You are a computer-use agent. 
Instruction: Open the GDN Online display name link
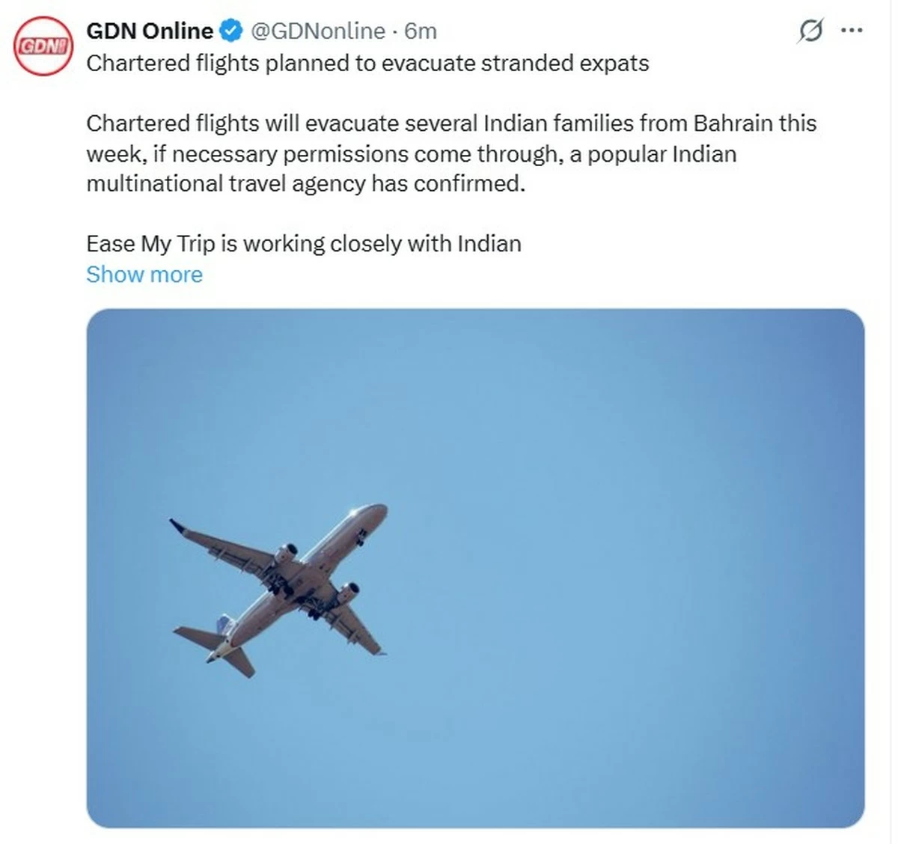148,30
